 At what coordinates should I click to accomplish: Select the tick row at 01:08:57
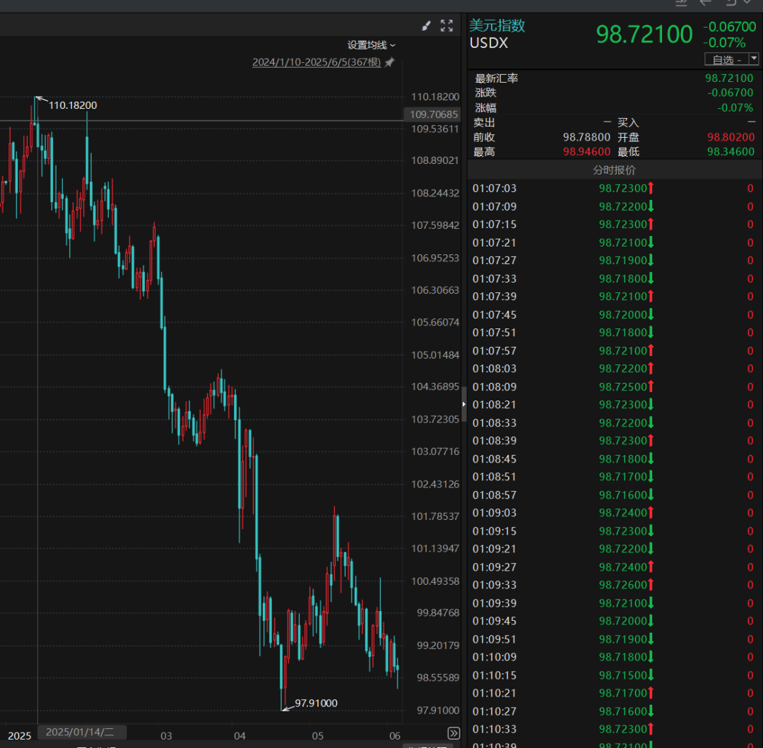[614, 494]
